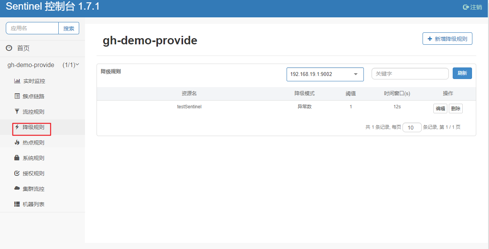Click the grid icon for 机器列表
The width and height of the screenshot is (489, 249).
click(x=17, y=204)
